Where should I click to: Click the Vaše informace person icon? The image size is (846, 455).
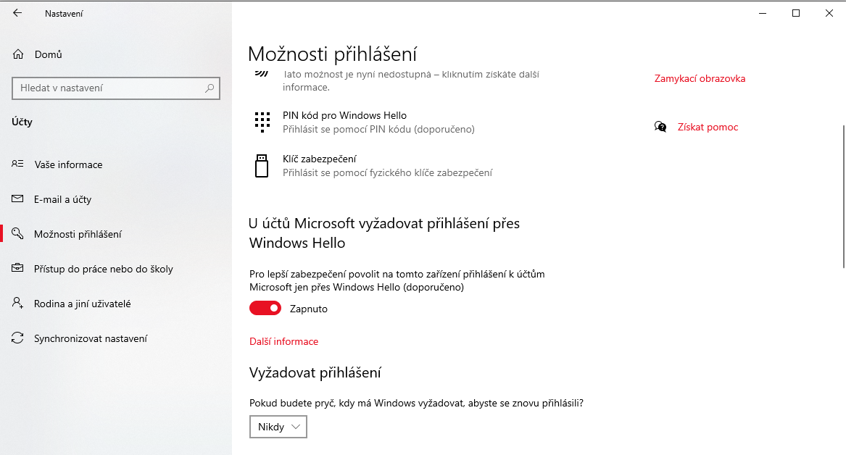[18, 164]
